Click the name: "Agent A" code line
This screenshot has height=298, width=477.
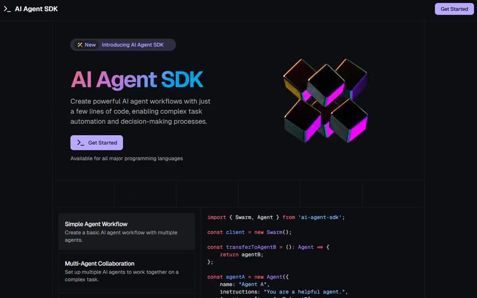(244, 284)
